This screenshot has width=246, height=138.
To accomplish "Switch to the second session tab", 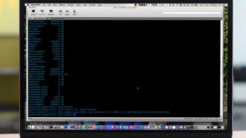I will (x=56, y=18).
